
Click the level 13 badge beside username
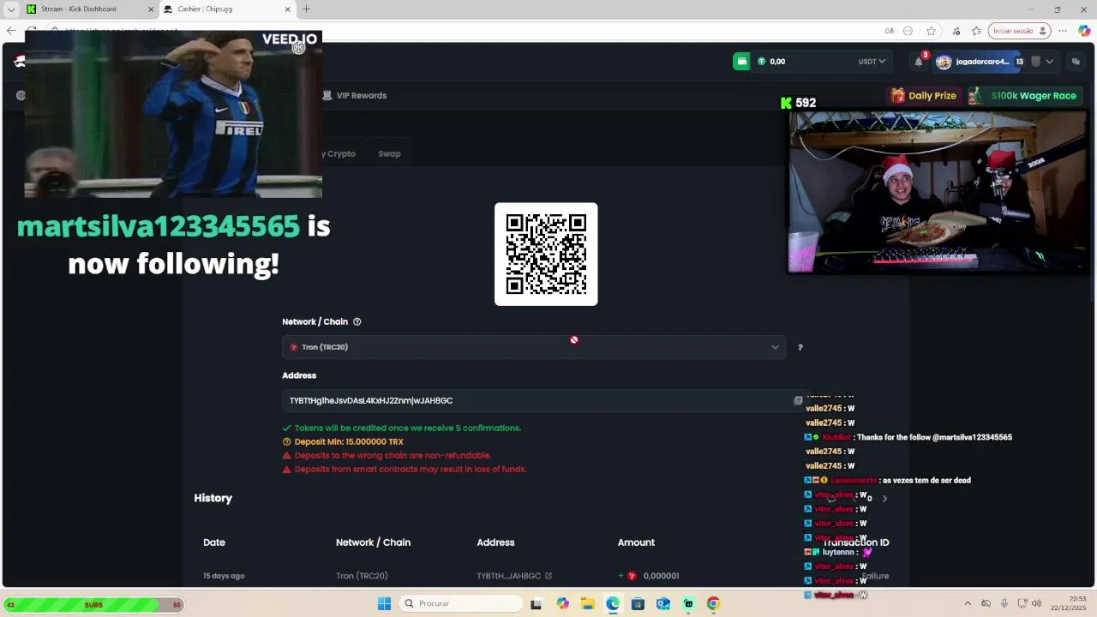(1019, 62)
